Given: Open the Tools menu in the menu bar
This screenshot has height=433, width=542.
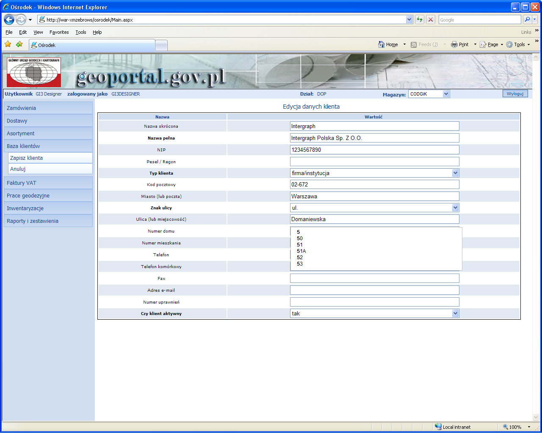Looking at the screenshot, I should tap(80, 32).
